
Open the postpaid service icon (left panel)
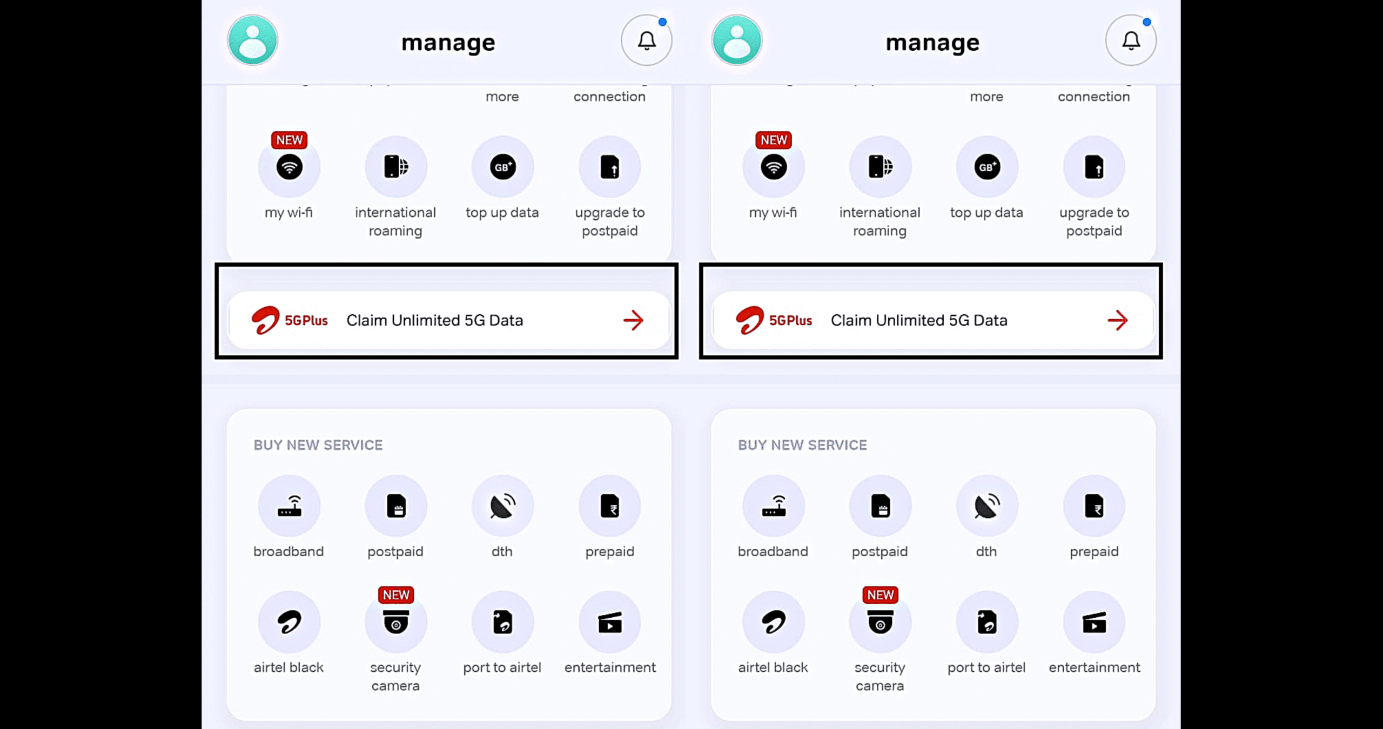pyautogui.click(x=394, y=507)
